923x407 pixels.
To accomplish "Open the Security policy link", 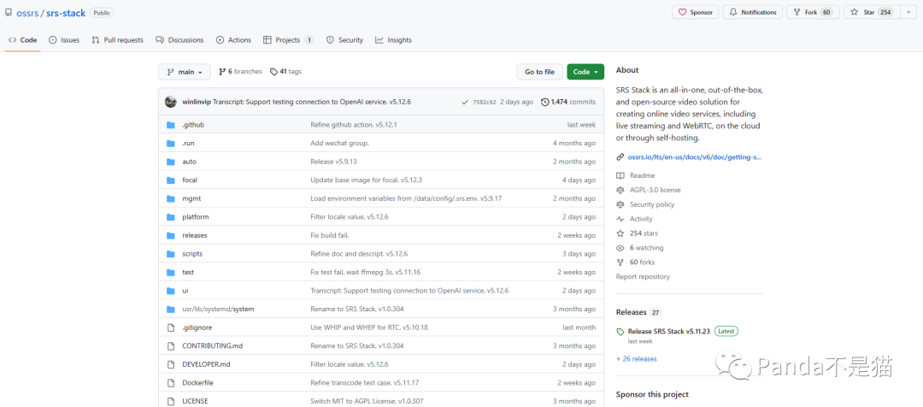I will coord(651,204).
